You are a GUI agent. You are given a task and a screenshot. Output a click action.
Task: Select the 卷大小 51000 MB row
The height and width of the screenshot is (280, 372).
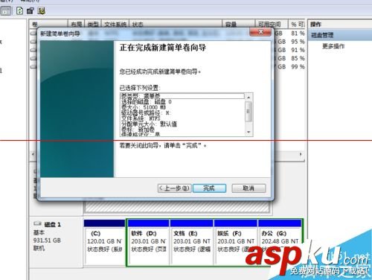(x=182, y=107)
